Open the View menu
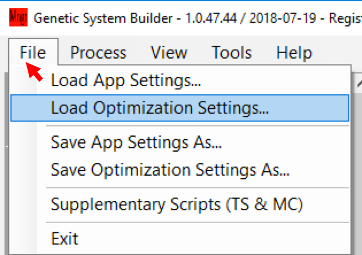362x255 pixels. coord(169,53)
